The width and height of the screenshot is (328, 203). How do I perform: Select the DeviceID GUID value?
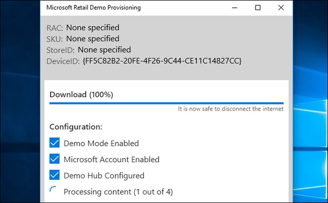[x=162, y=61]
